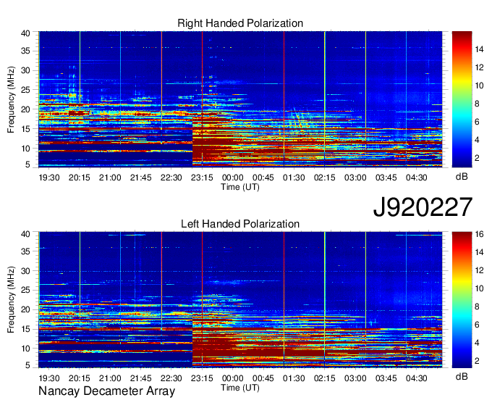492x400 pixels.
Task: Click the bottom plot's "Frequency (MHz)" axis label
Action: click(x=11, y=300)
